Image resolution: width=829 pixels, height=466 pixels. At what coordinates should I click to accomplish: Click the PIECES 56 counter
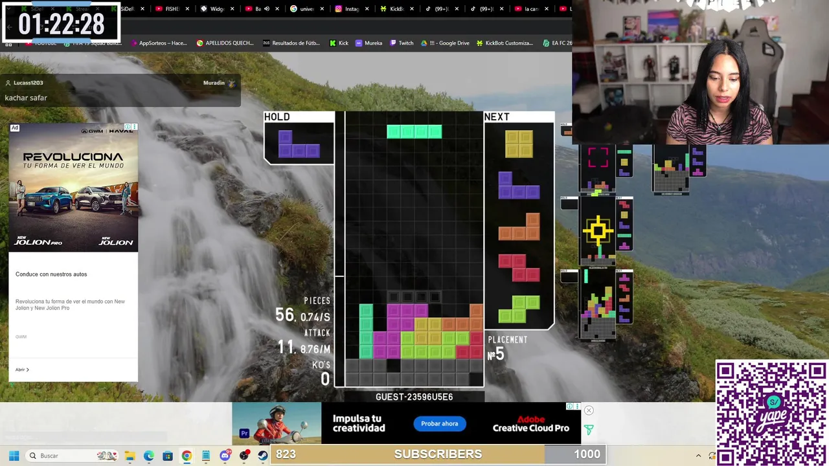(303, 310)
